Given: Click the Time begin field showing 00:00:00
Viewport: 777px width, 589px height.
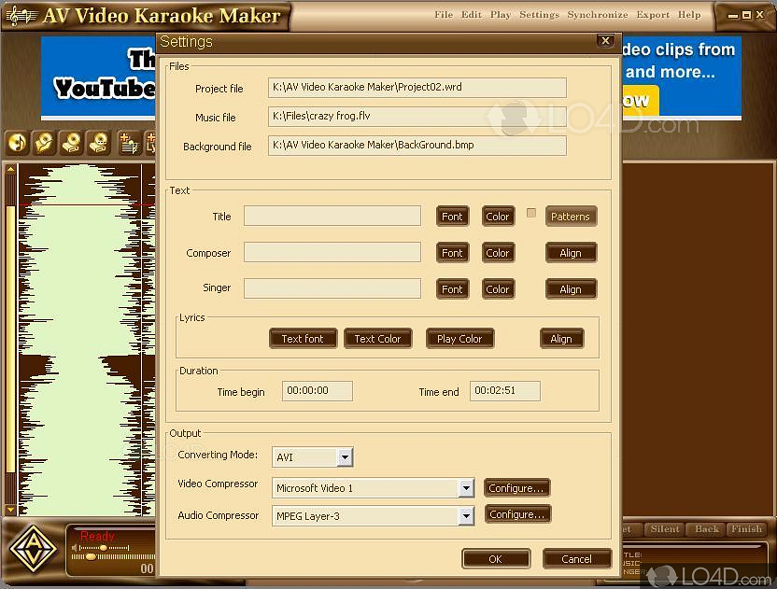Looking at the screenshot, I should pos(317,390).
